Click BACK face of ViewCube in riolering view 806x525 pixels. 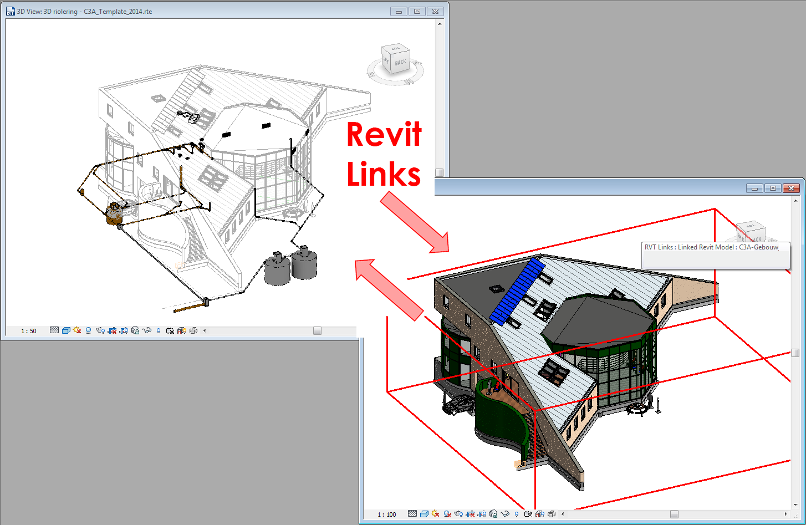[401, 61]
